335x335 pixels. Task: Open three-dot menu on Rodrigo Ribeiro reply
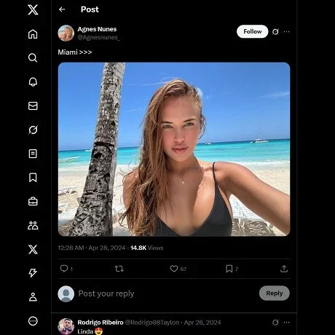(286, 323)
